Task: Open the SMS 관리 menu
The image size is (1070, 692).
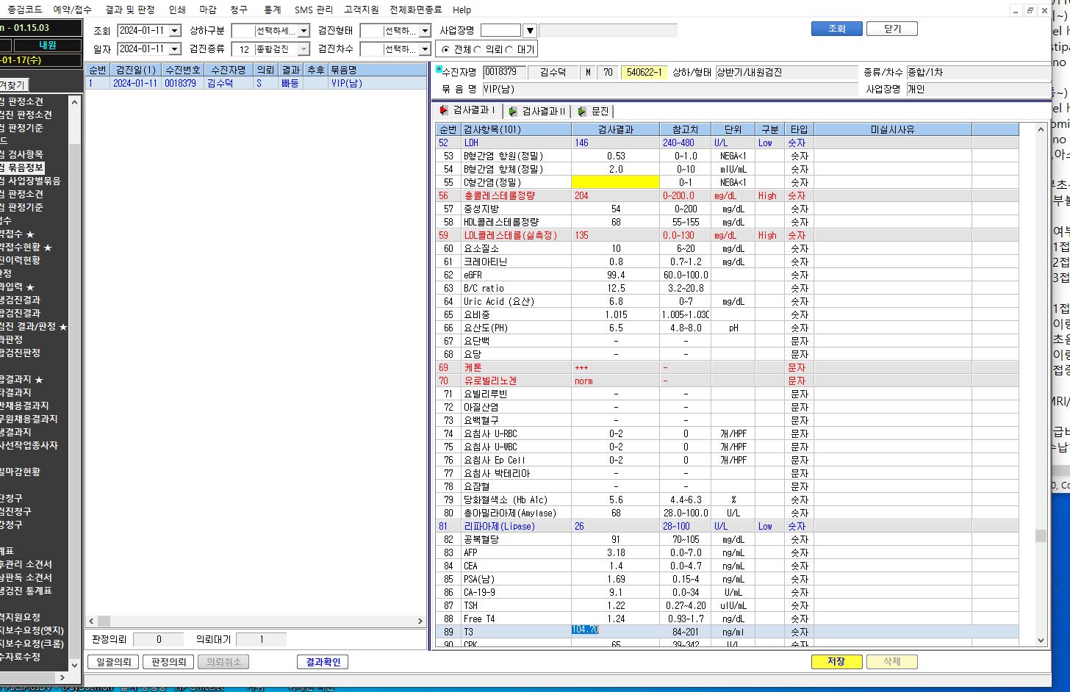Action: [x=314, y=10]
